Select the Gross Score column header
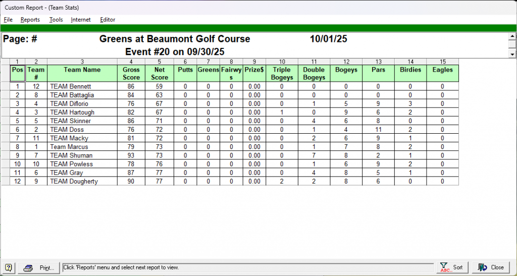 131,73
